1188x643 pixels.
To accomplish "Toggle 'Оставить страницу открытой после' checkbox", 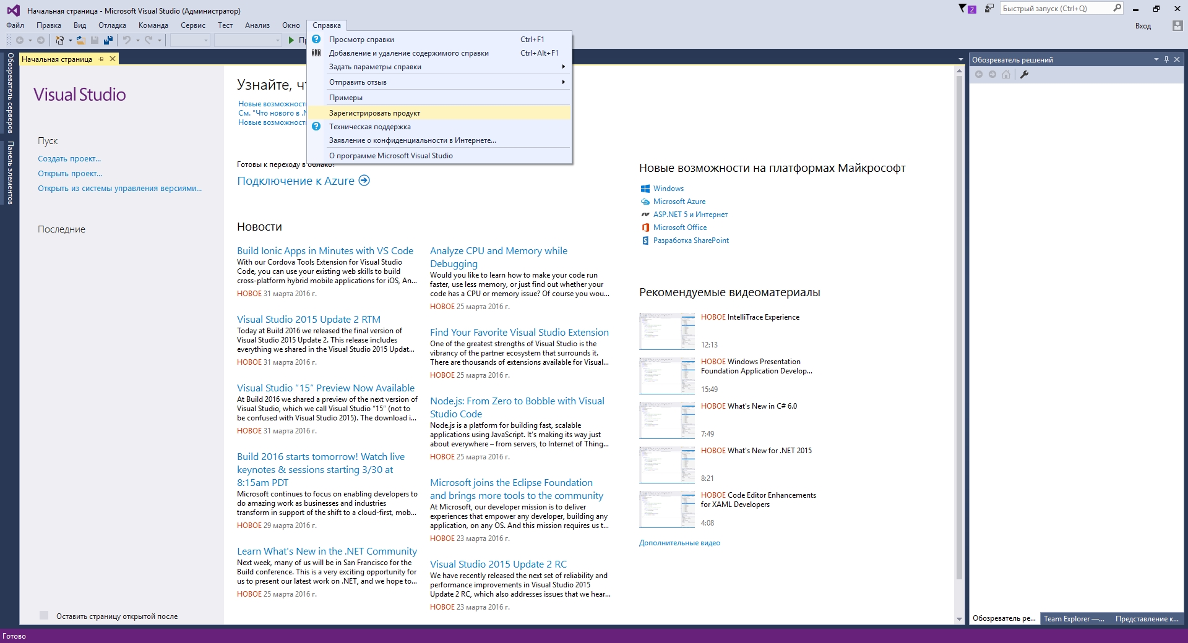I will click(44, 615).
